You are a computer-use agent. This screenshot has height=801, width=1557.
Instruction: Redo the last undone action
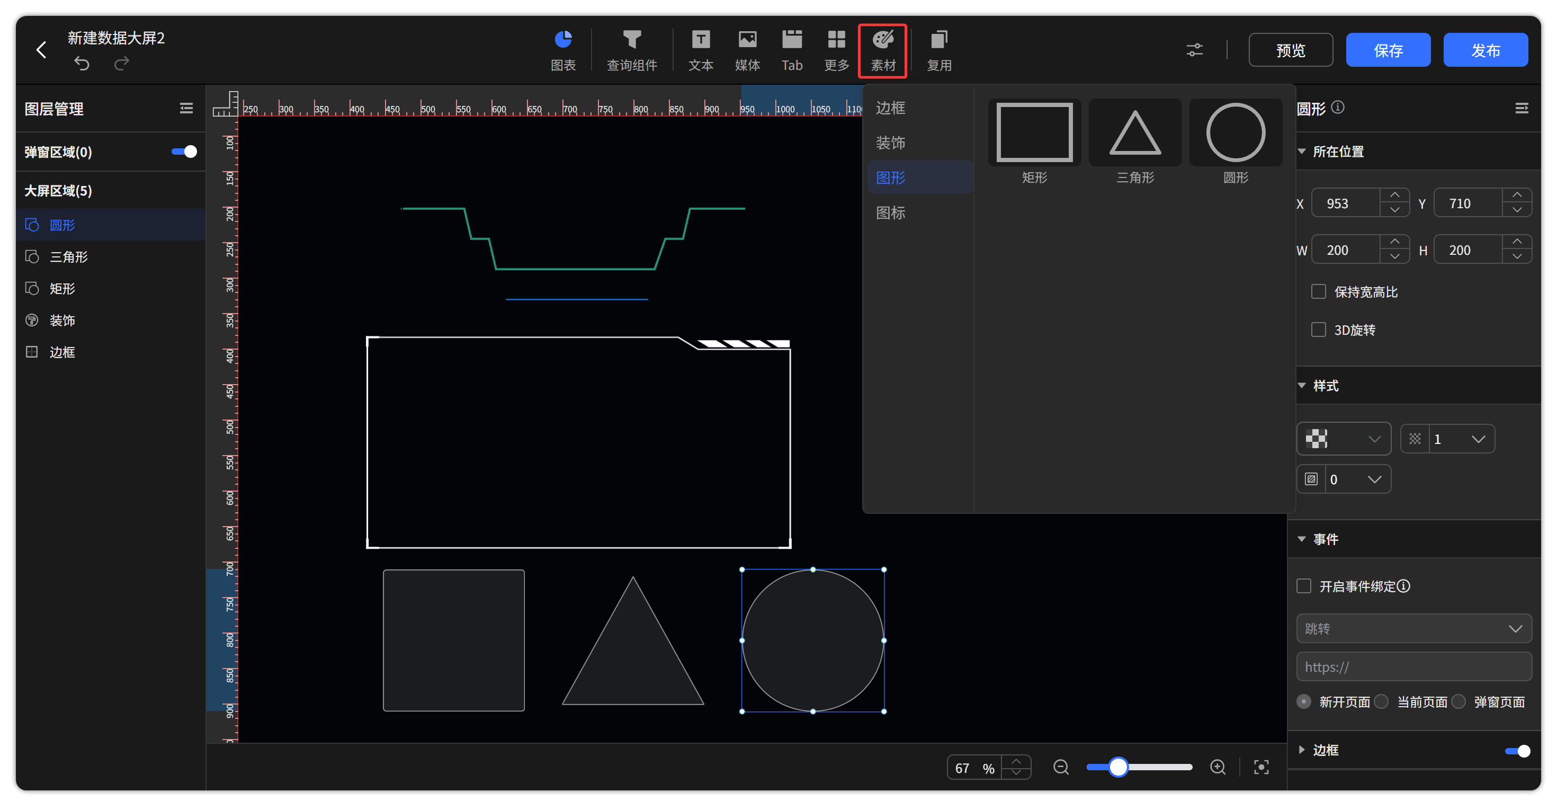pyautogui.click(x=121, y=63)
